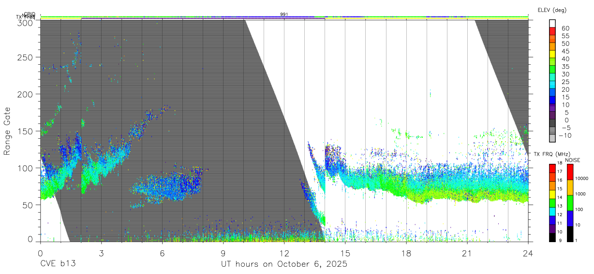Select the white top swatch of ELEV bar
This screenshot has width=594, height=274.
[x=553, y=24]
